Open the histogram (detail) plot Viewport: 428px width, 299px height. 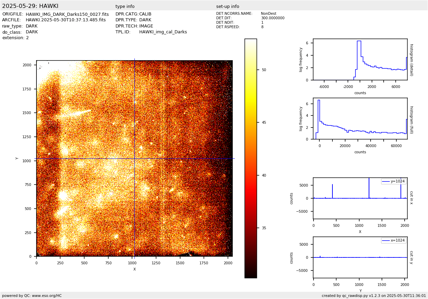(x=360, y=59)
